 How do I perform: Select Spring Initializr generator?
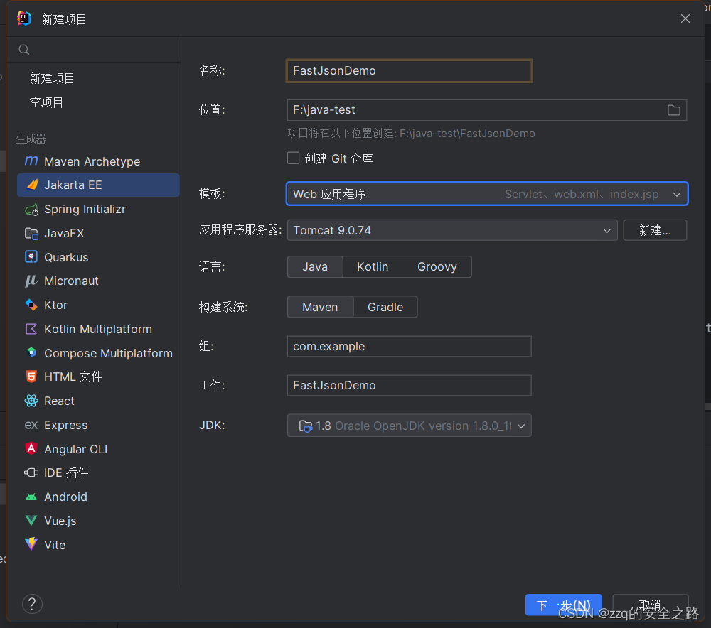point(98,210)
